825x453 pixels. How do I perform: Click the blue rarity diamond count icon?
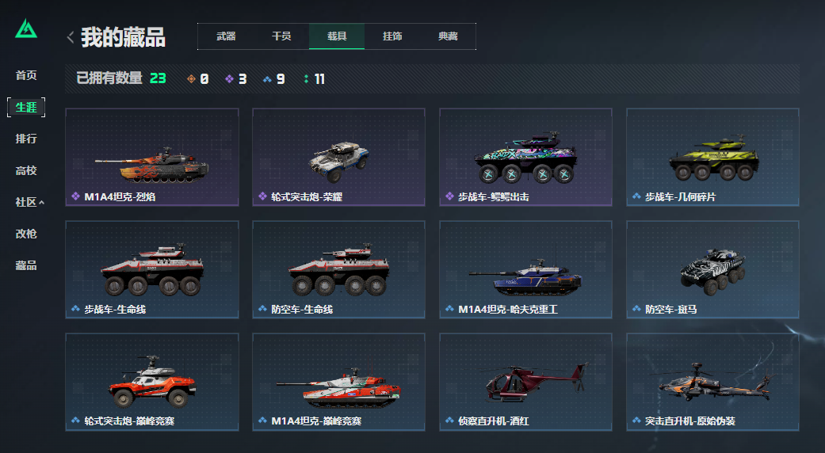(267, 79)
